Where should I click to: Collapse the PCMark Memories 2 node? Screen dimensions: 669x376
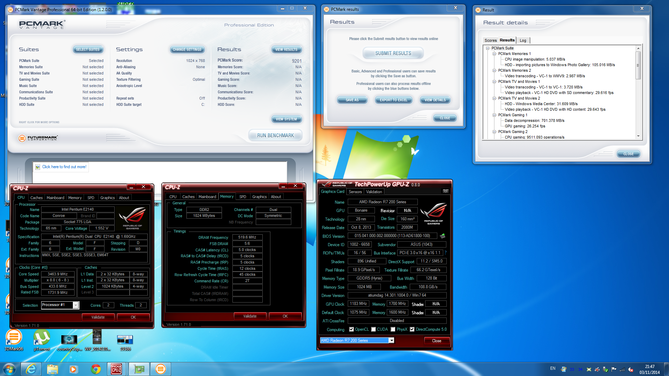[494, 71]
